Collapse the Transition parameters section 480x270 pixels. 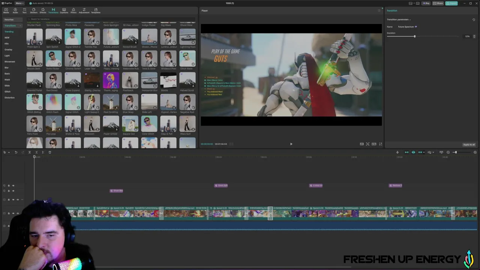[410, 19]
